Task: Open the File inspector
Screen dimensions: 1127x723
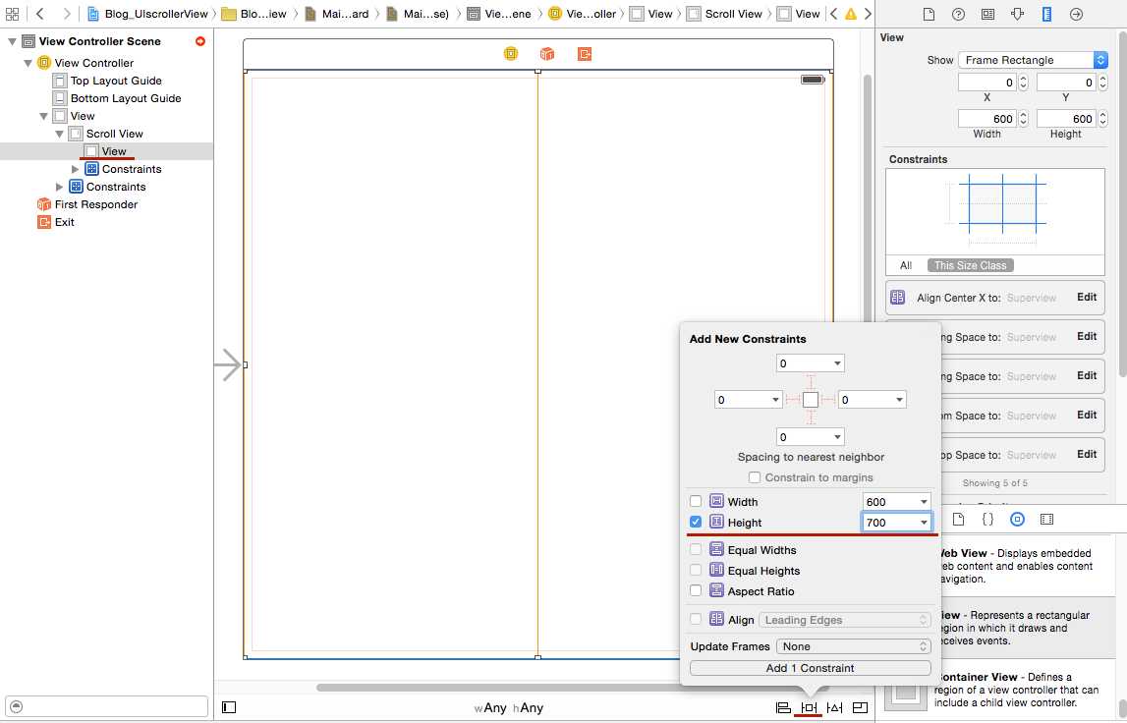Action: (929, 14)
